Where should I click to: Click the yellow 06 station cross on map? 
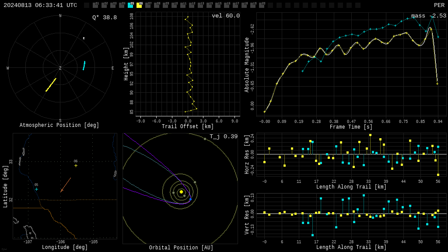pyautogui.click(x=76, y=166)
